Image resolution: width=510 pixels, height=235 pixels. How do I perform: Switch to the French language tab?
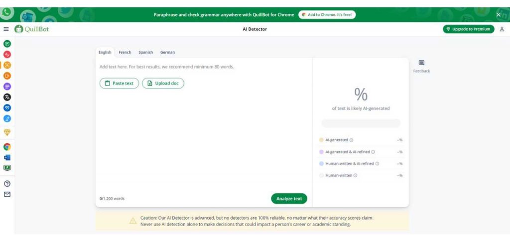125,52
